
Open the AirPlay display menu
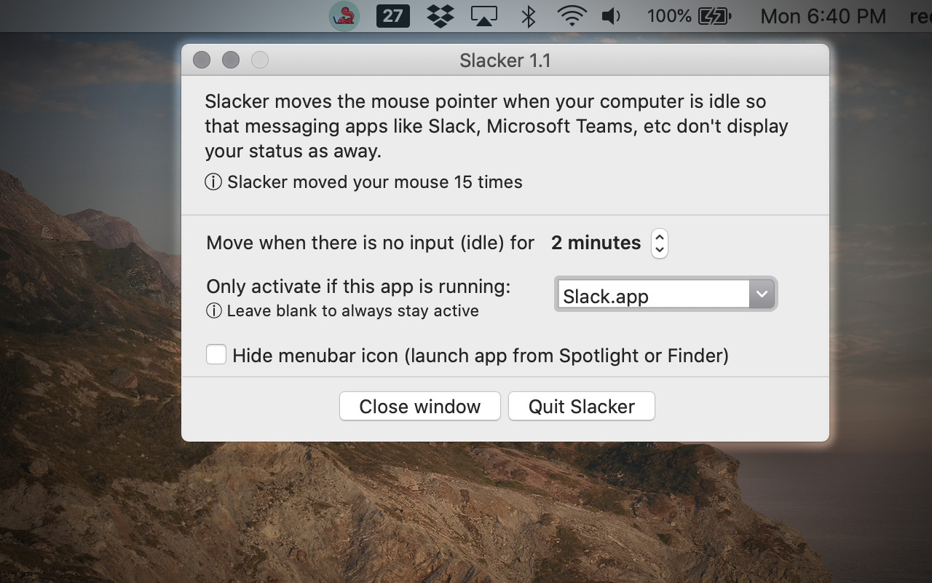point(484,15)
